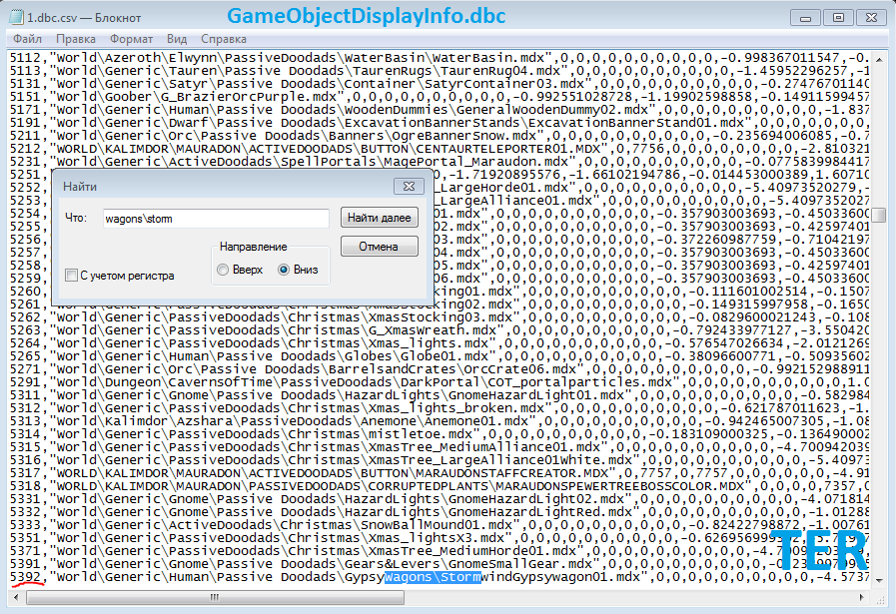Open the Справка menu
The image size is (896, 614).
pyautogui.click(x=224, y=39)
